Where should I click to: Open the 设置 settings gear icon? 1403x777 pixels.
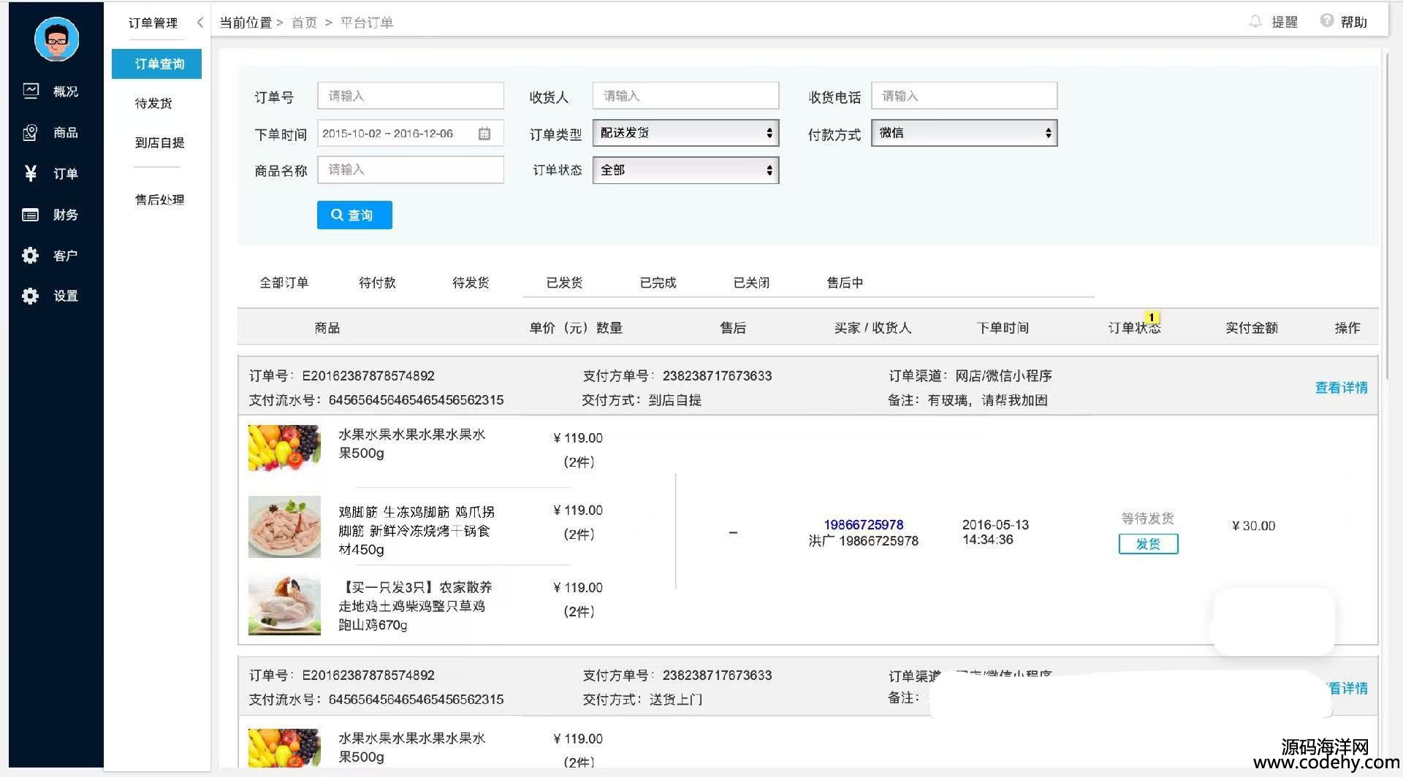tap(31, 296)
